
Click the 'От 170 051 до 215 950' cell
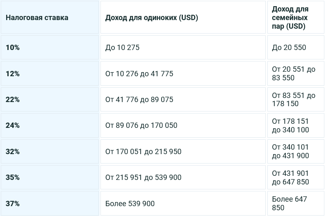tap(143, 152)
